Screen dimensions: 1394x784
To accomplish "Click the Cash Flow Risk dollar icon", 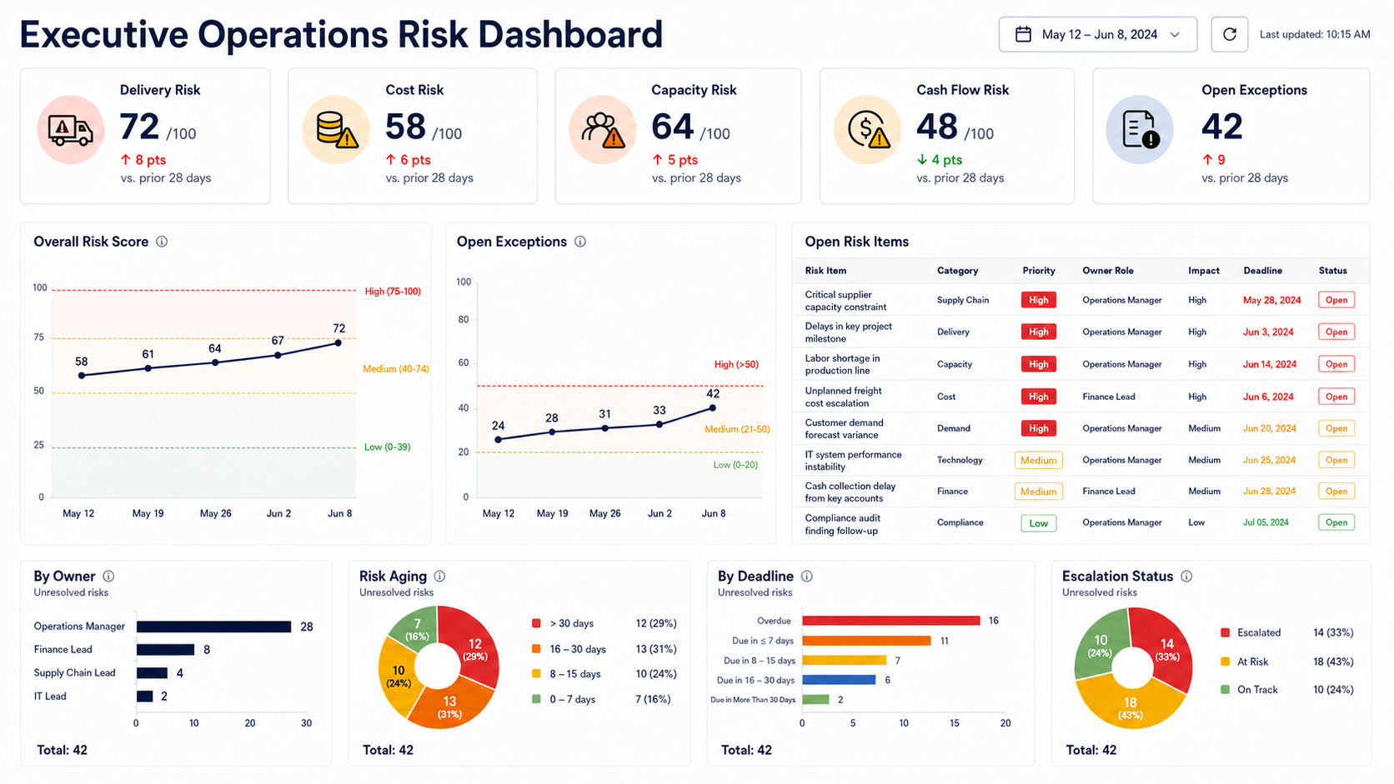I will pyautogui.click(x=868, y=129).
